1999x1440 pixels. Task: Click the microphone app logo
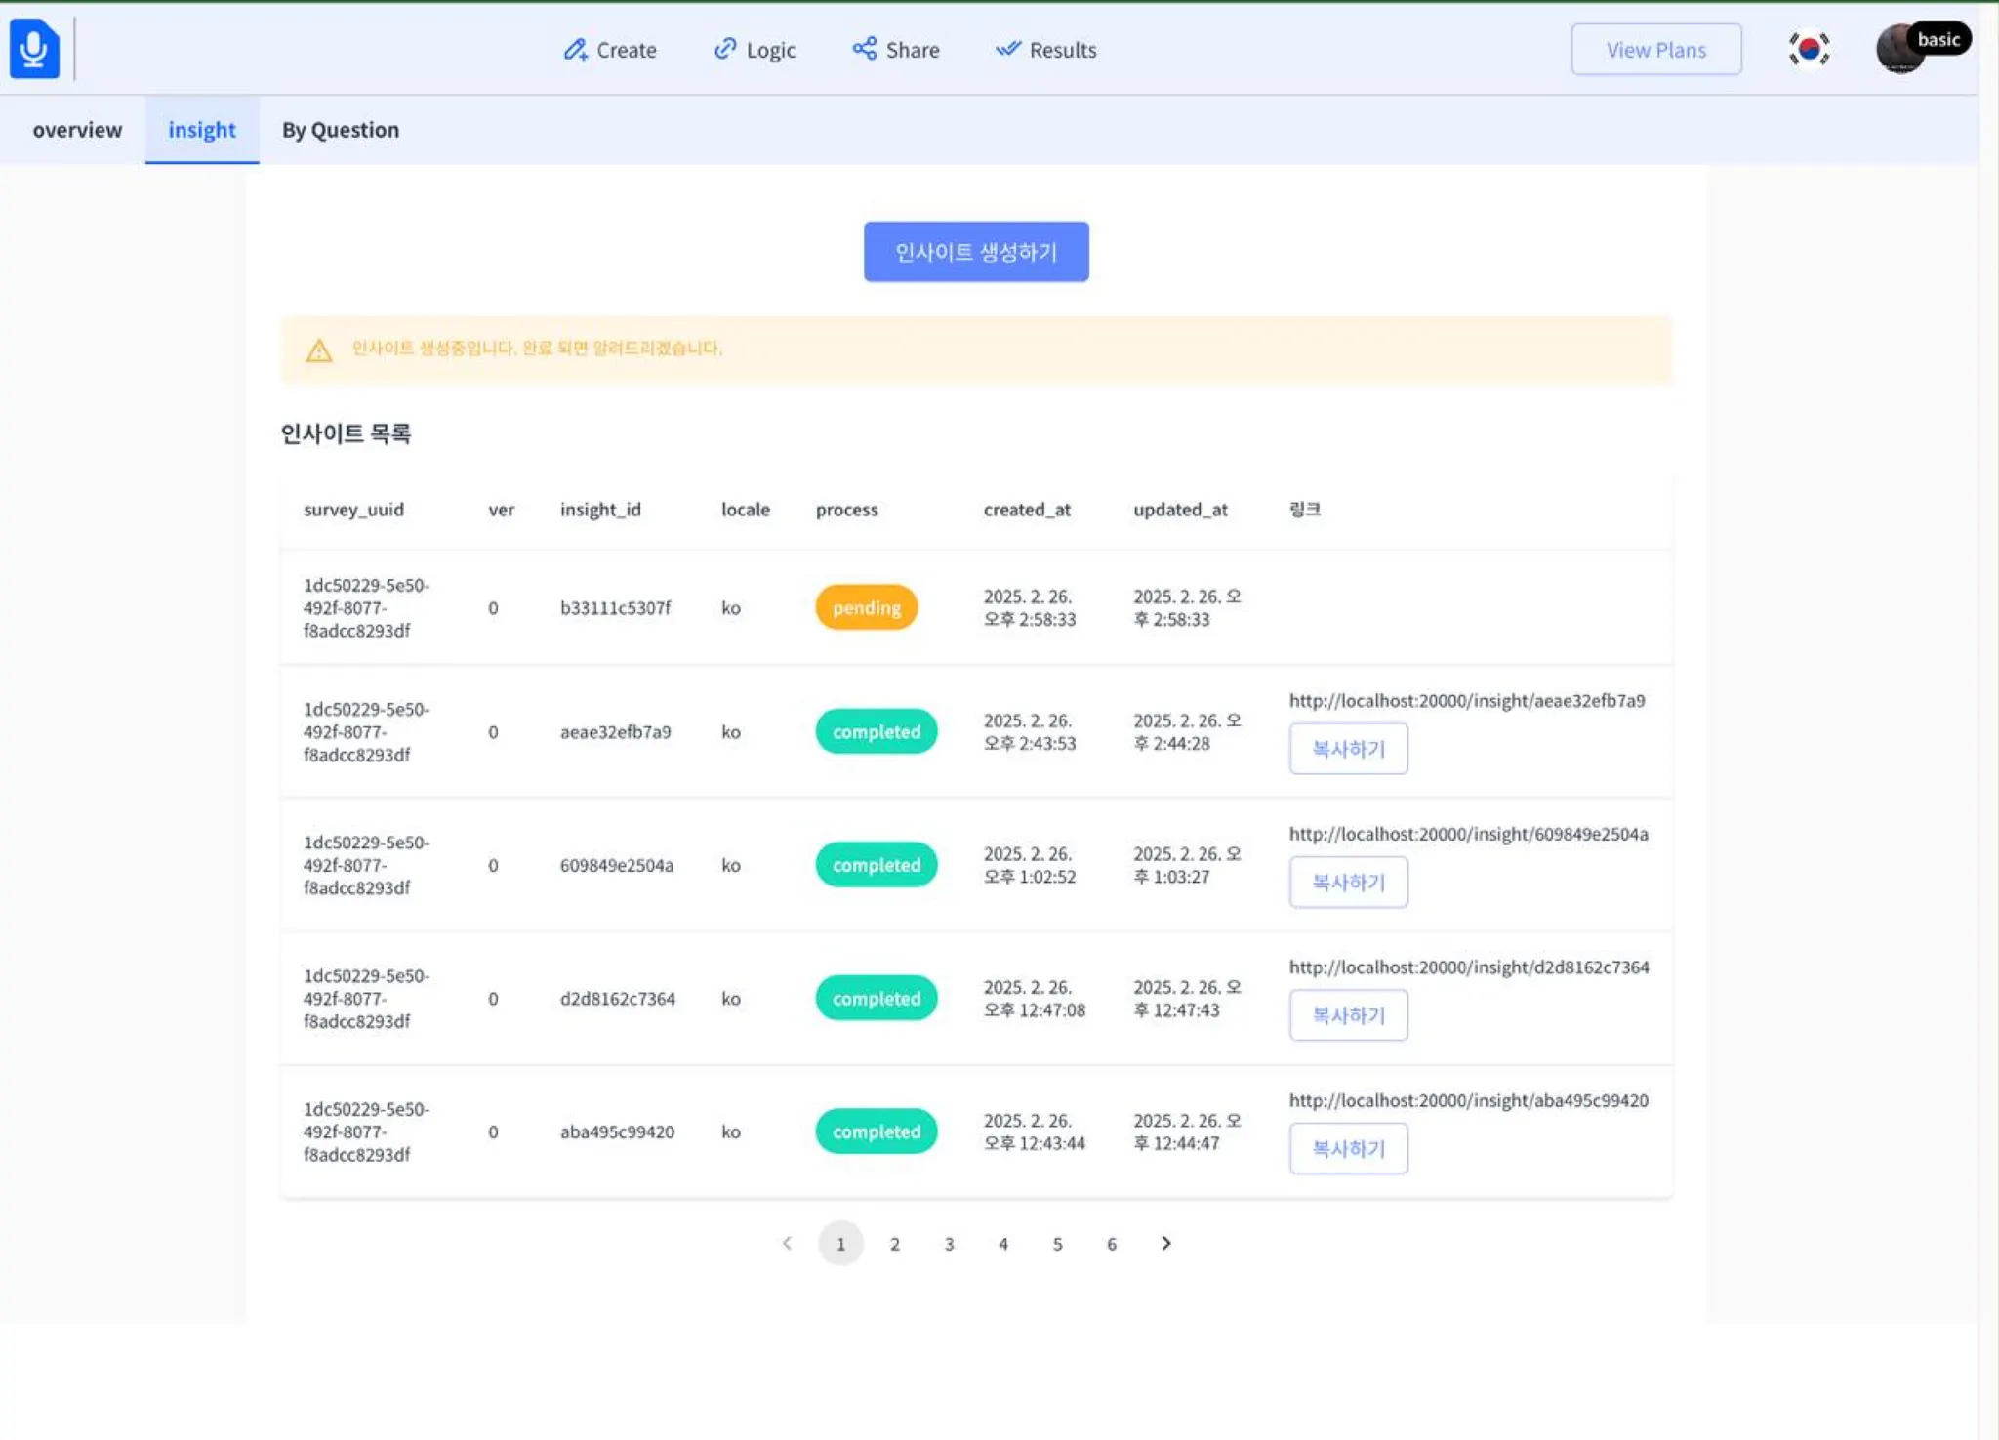point(34,48)
